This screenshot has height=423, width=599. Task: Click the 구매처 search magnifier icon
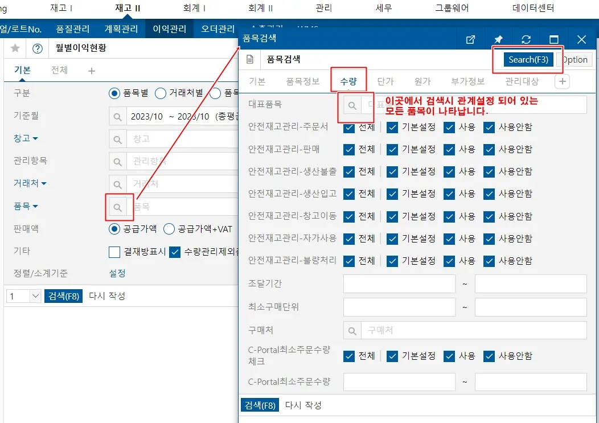[352, 331]
